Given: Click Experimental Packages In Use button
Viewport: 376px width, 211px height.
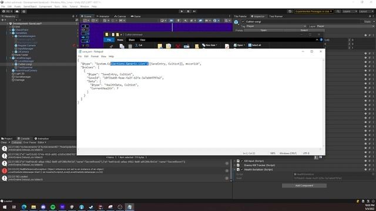Looking at the screenshot, I should pyautogui.click(x=314, y=11).
